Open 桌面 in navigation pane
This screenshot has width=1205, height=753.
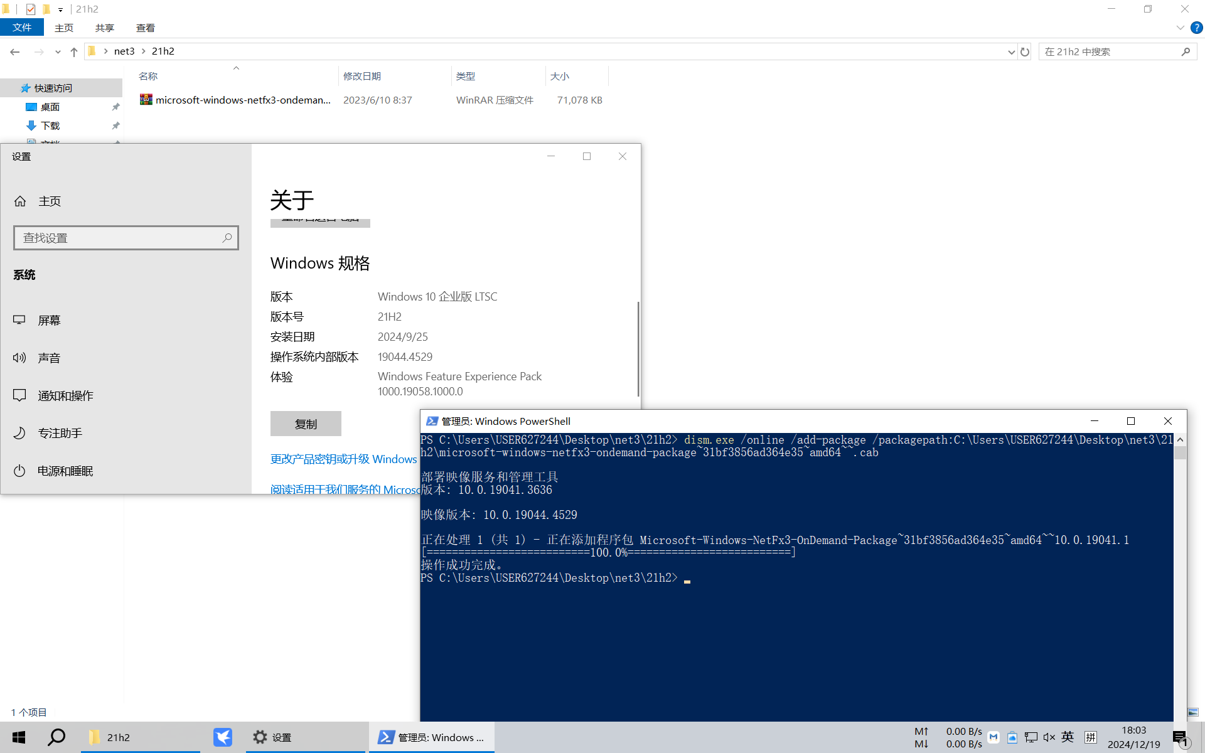pyautogui.click(x=50, y=107)
